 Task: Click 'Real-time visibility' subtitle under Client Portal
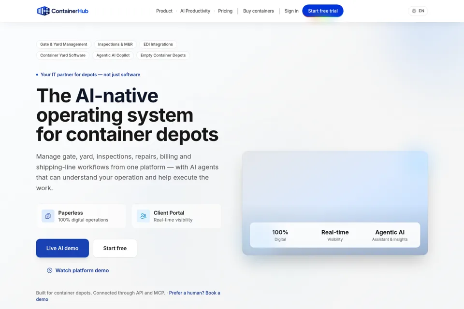click(x=173, y=220)
